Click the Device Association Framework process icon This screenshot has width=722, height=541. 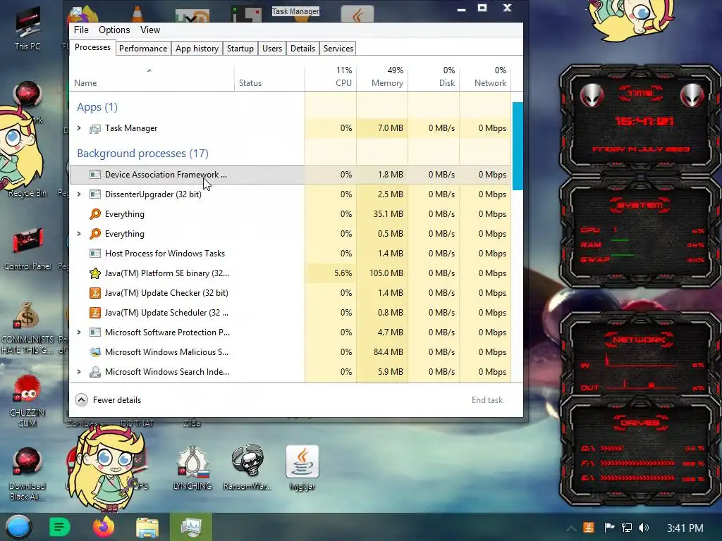click(95, 175)
